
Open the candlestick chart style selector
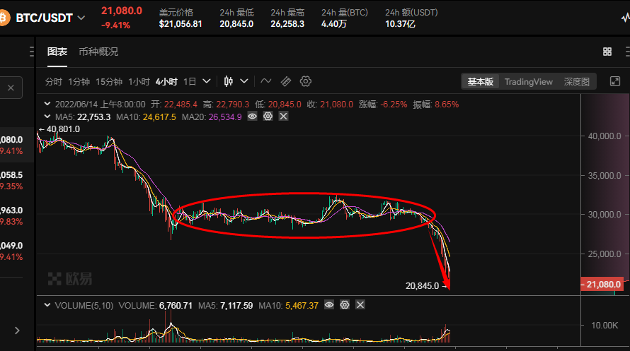click(236, 81)
